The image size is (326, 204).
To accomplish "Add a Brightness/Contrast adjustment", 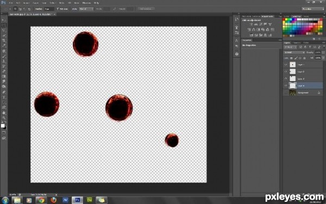I will [251, 24].
